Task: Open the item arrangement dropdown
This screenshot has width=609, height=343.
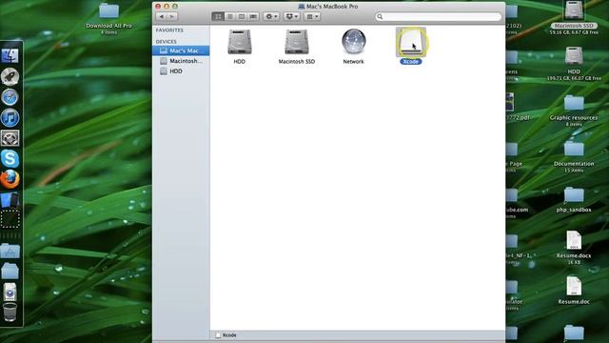Action: [312, 17]
